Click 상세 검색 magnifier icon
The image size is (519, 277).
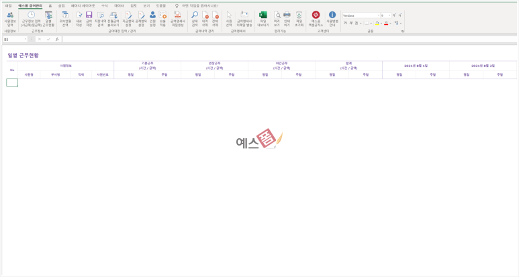(195, 15)
